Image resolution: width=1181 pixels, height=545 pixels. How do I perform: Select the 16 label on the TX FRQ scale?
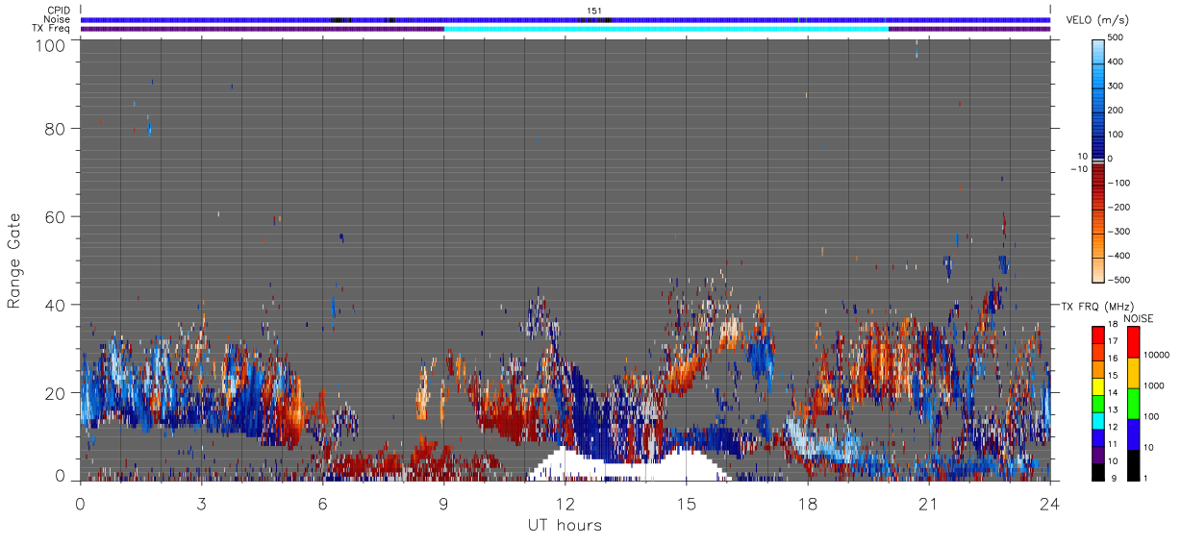[x=1111, y=359]
